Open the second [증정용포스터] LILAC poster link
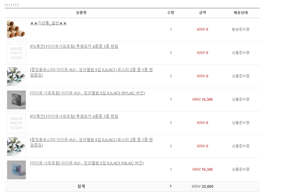 pyautogui.click(x=91, y=140)
